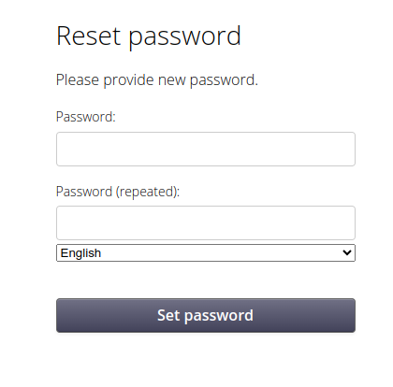Expand the language combo box showing English
Screen dimensions: 393x387
(x=206, y=252)
